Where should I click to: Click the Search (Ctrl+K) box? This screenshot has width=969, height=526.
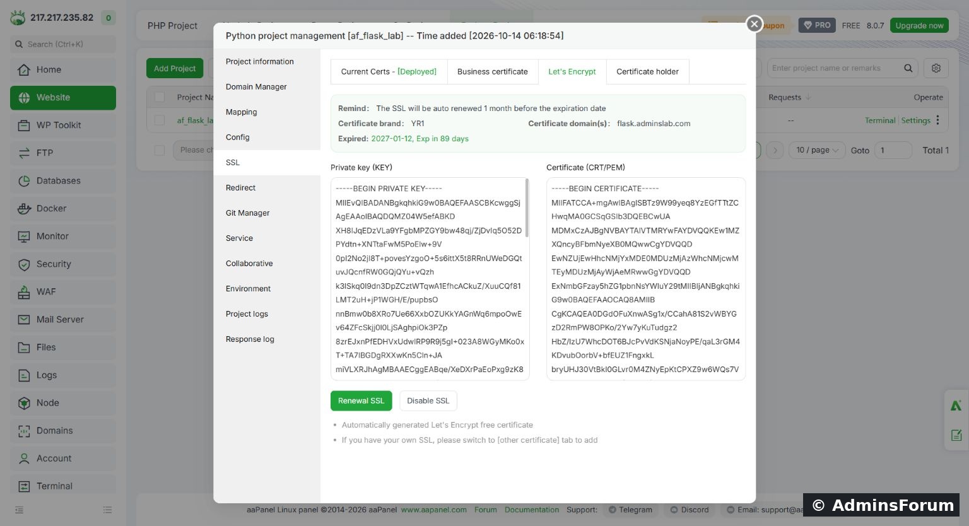pyautogui.click(x=63, y=44)
